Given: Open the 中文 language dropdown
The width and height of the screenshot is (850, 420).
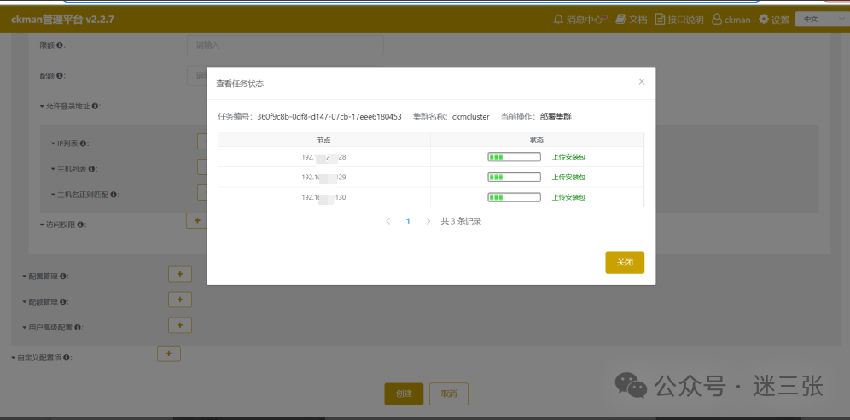Looking at the screenshot, I should pos(821,19).
